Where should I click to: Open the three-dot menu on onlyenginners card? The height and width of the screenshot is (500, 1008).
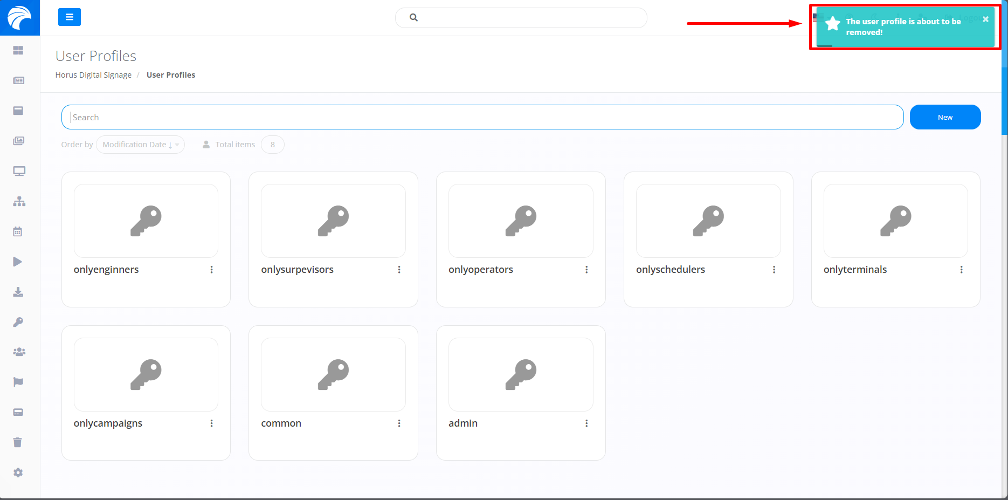point(211,269)
